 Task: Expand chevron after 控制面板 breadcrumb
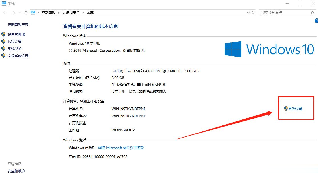59,13
